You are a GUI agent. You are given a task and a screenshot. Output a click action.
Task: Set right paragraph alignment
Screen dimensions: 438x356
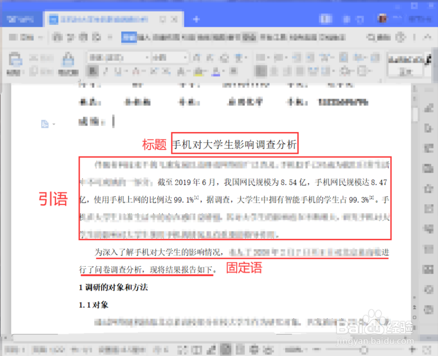coord(287,71)
